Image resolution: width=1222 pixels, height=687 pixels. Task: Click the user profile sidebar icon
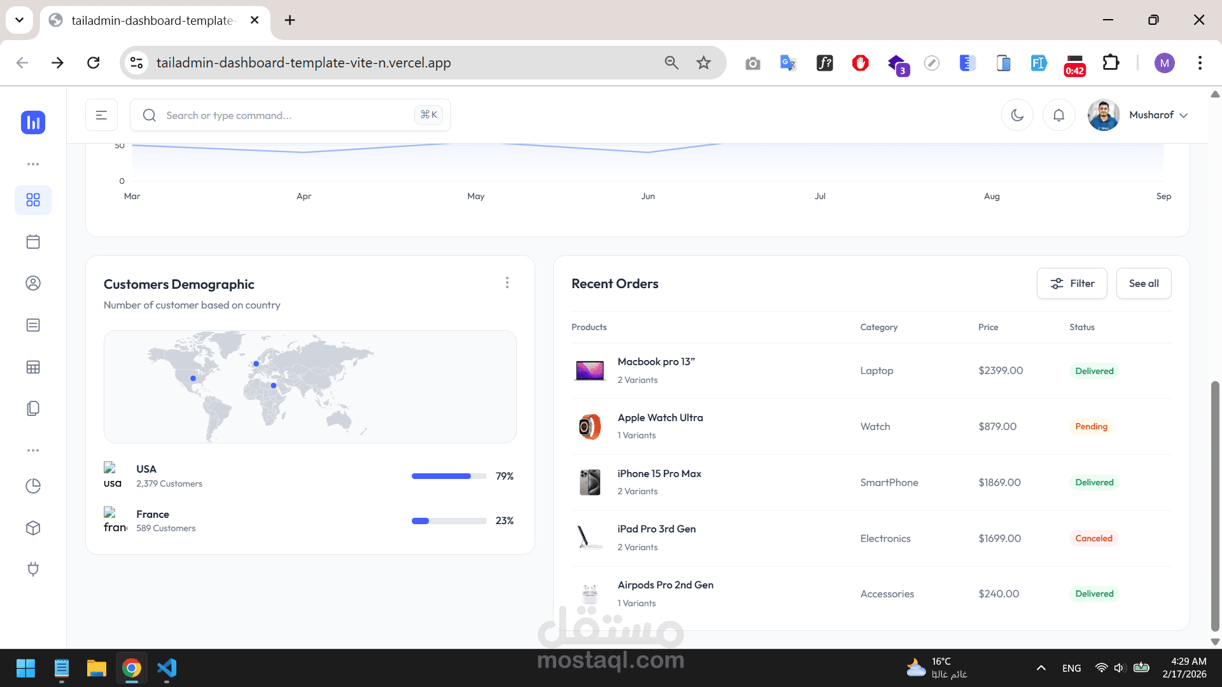pos(33,283)
